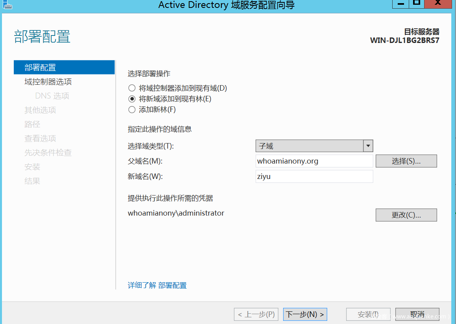456x324 pixels.
Task: Click the whoamianony\administrator credential text
Action: [176, 213]
